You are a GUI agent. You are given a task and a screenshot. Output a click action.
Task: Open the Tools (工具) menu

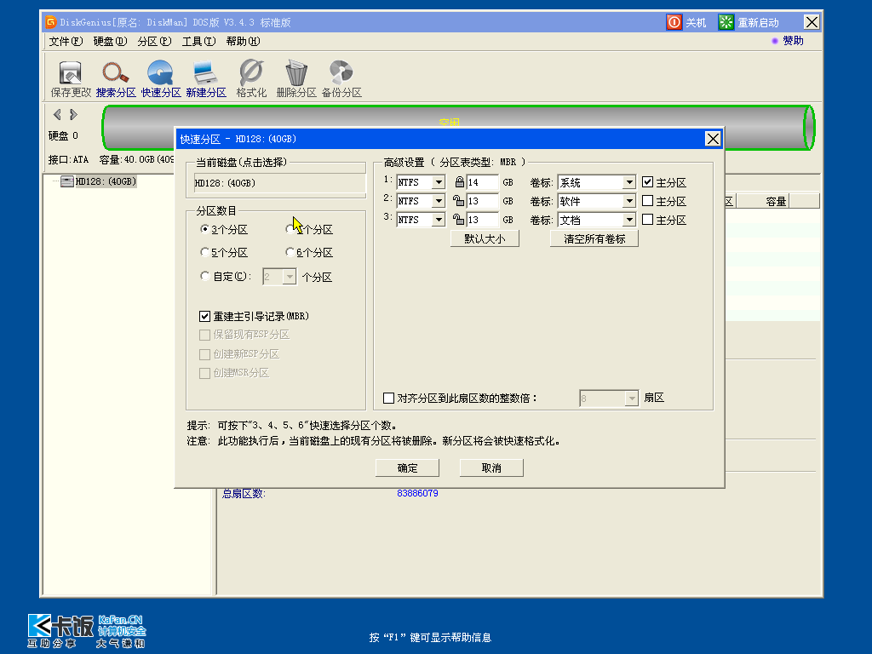pos(198,41)
